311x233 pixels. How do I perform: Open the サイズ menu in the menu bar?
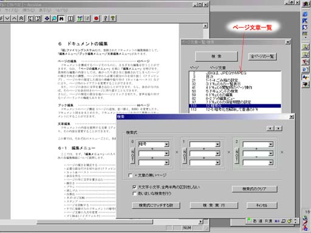tap(12, 10)
